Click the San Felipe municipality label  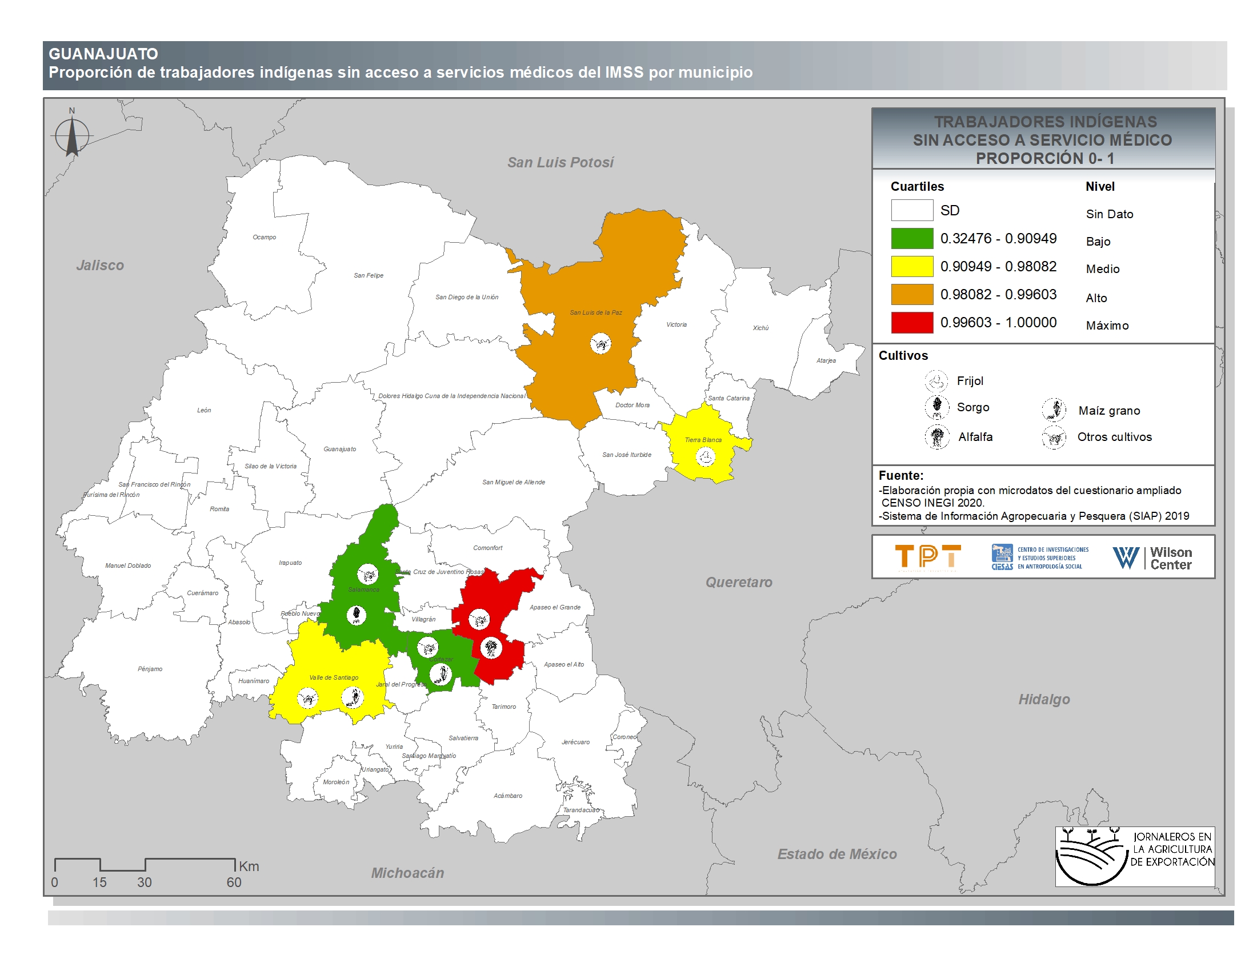click(369, 275)
